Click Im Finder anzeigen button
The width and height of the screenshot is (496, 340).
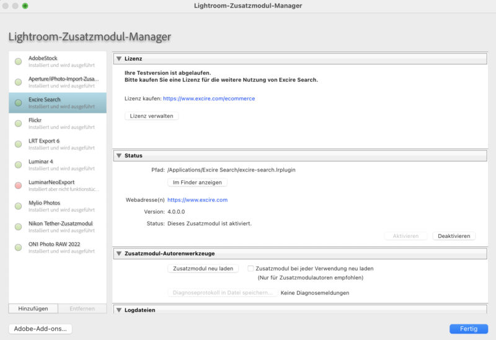[x=197, y=182]
